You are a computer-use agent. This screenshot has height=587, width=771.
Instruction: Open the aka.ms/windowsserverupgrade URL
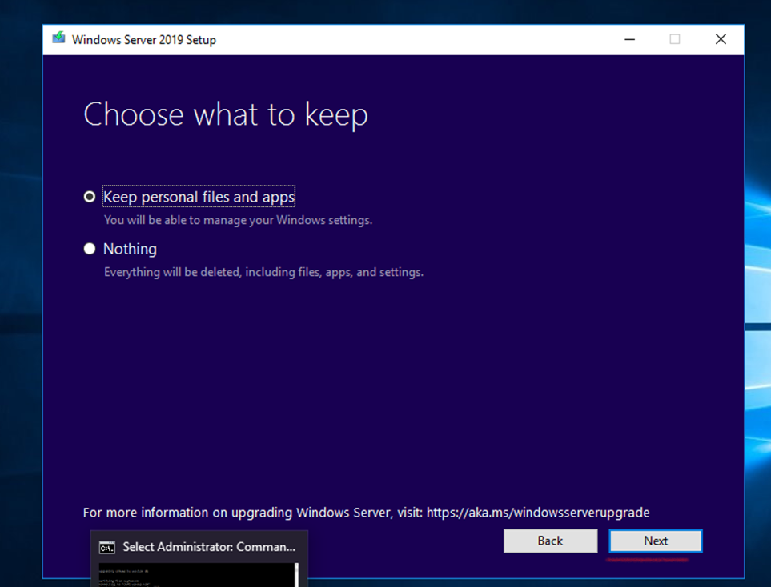tap(538, 513)
